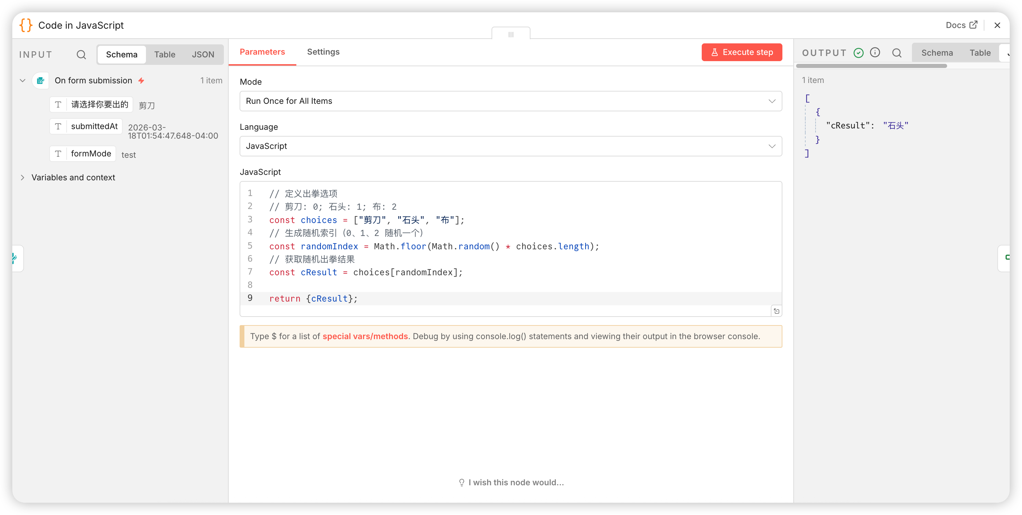
Task: Switch input view to Table
Action: pyautogui.click(x=165, y=54)
